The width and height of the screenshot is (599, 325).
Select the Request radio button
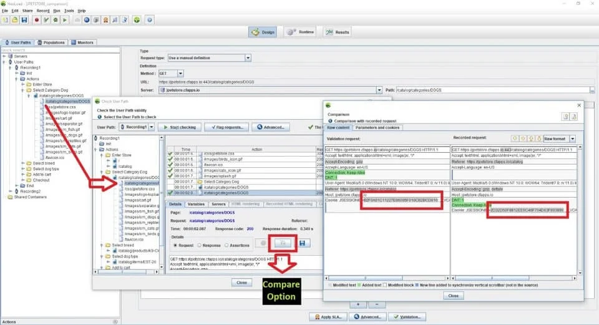[175, 245]
